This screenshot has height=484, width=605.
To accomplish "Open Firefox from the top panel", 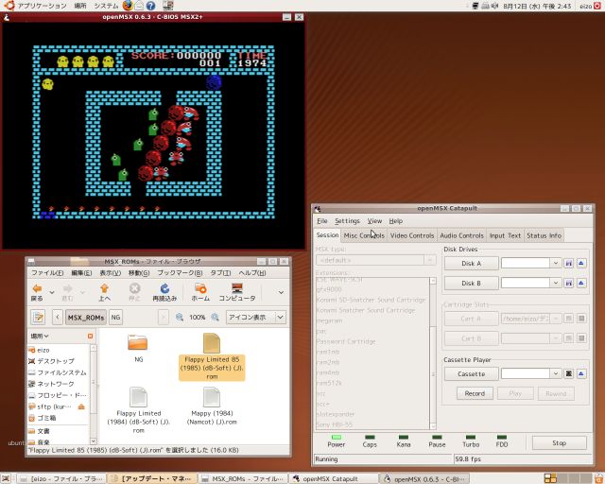I will (x=128, y=6).
